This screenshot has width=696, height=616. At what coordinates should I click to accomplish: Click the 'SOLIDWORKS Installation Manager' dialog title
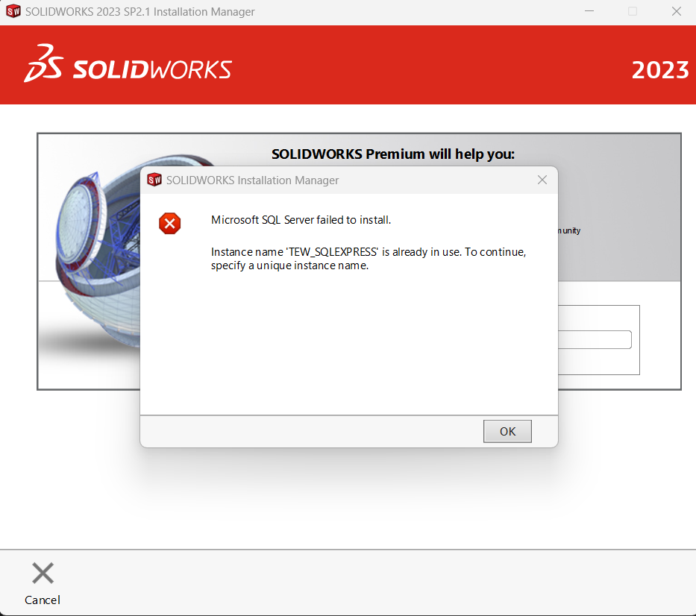click(x=252, y=180)
